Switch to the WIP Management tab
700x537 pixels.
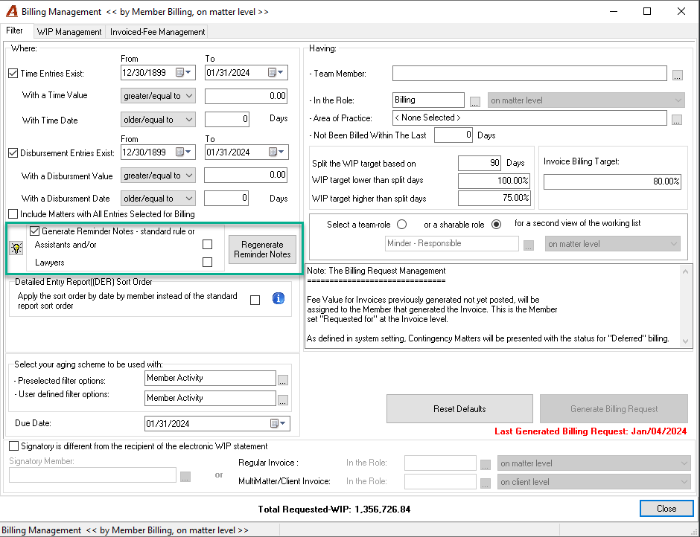(x=69, y=32)
